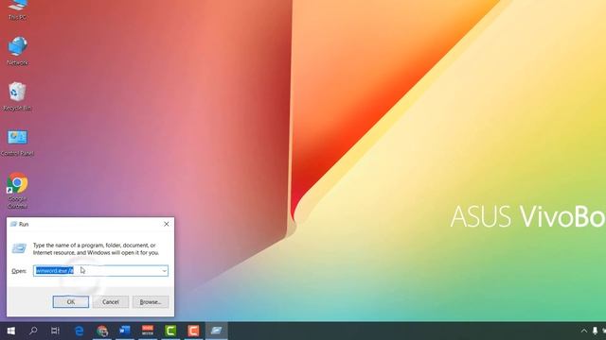Click the "Open:" label in Run dialog
The width and height of the screenshot is (606, 340).
click(x=19, y=271)
